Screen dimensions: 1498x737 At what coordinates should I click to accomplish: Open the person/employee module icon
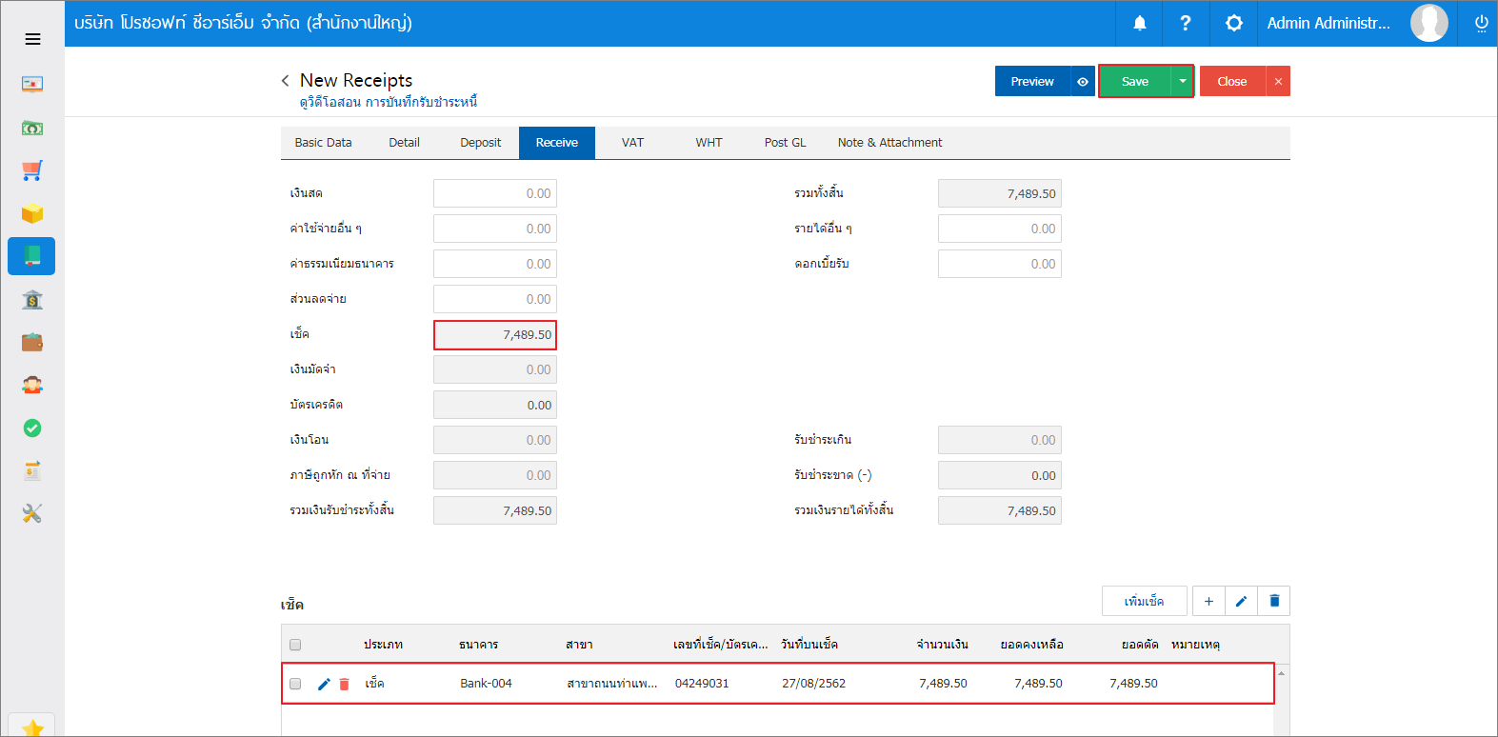tap(32, 386)
